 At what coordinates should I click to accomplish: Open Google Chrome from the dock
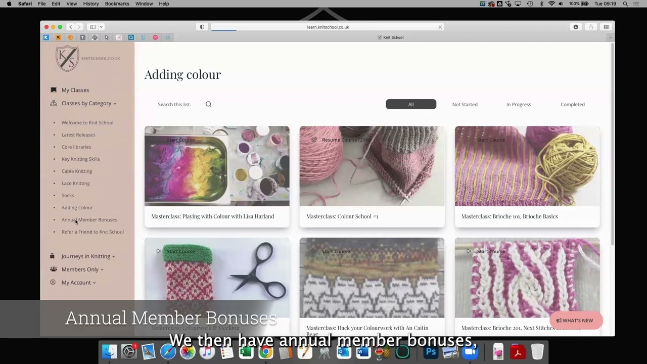tap(266, 352)
